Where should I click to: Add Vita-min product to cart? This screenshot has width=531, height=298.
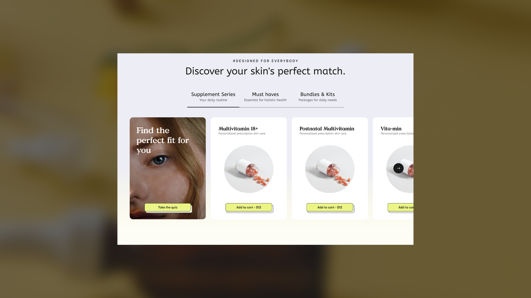point(401,207)
